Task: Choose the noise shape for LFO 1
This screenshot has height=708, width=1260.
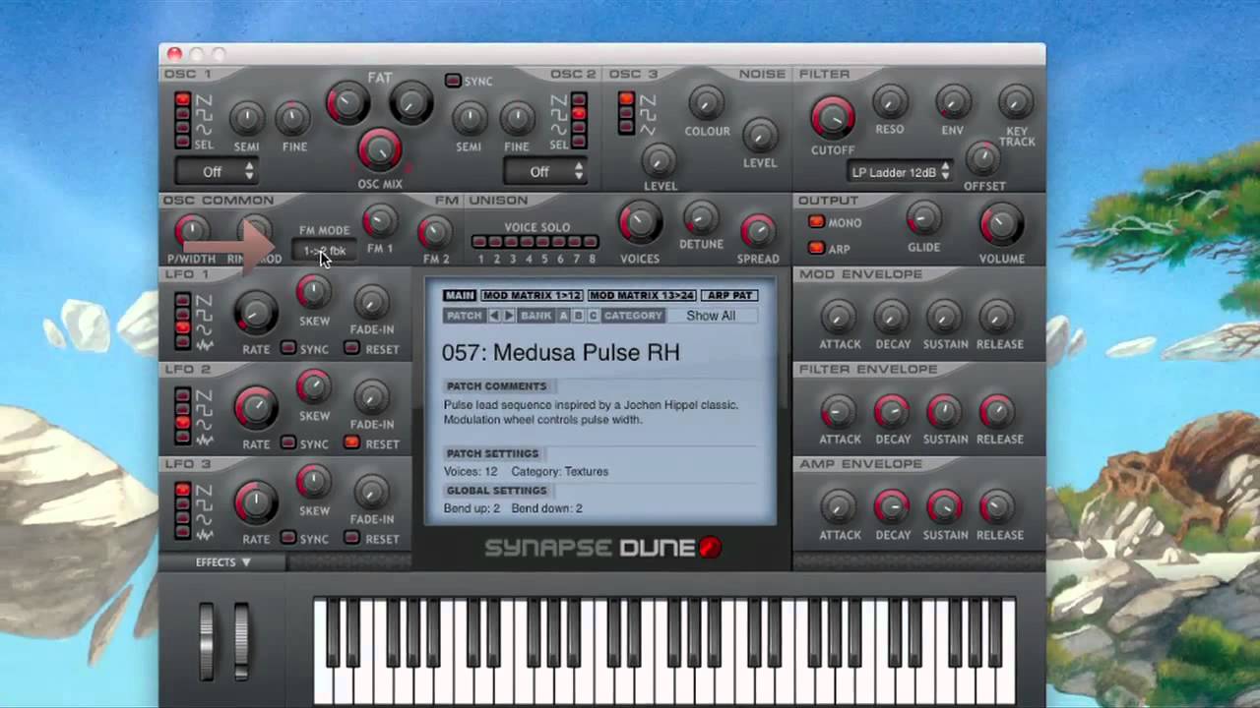Action: [183, 342]
